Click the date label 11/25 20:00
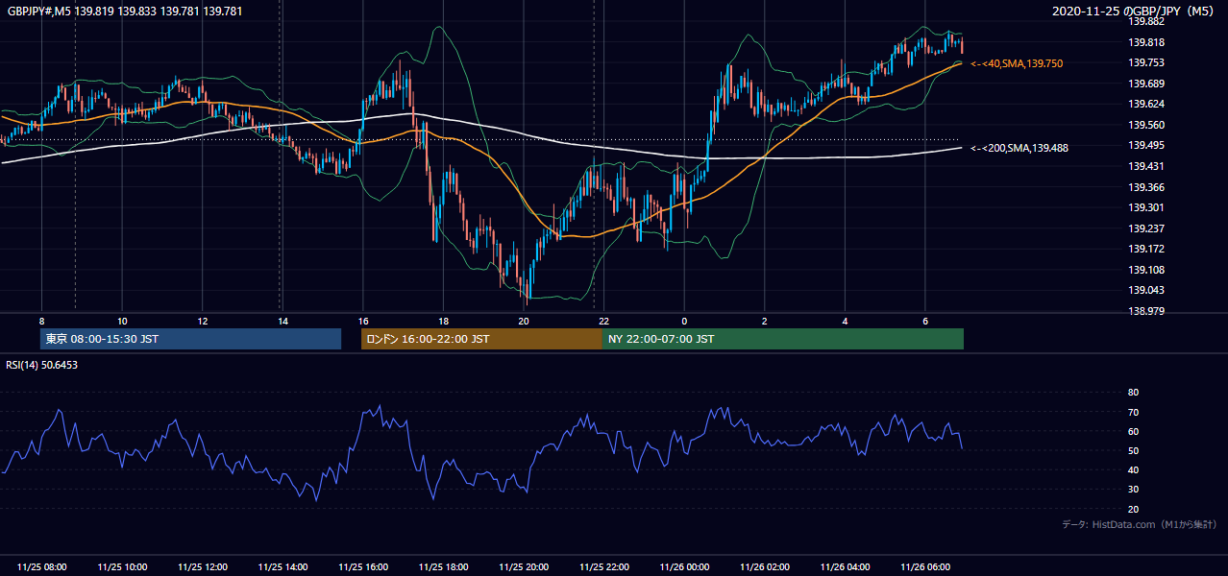The image size is (1228, 576). (x=524, y=567)
